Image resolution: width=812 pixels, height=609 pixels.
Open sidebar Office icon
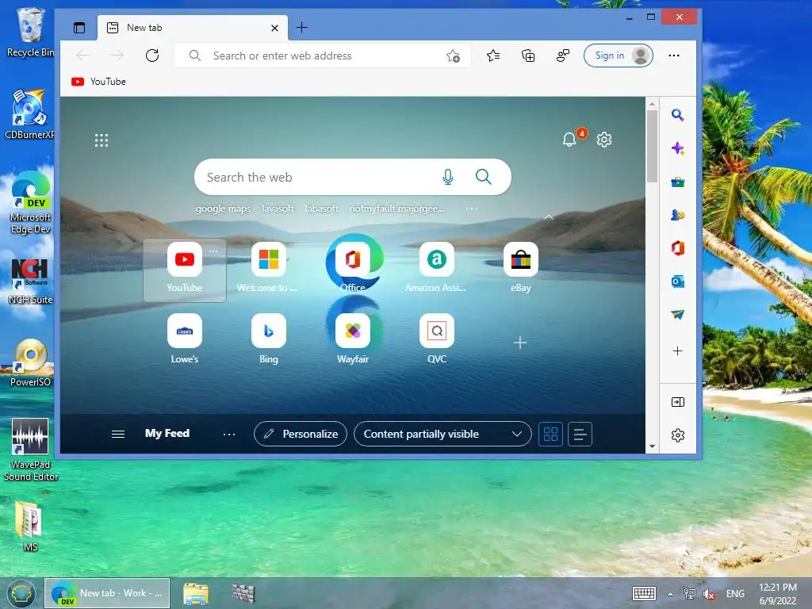point(677,248)
